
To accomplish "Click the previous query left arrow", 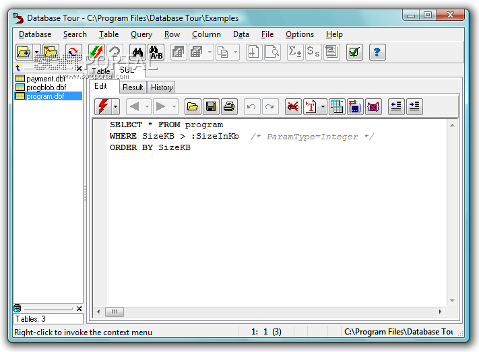I will (x=135, y=106).
